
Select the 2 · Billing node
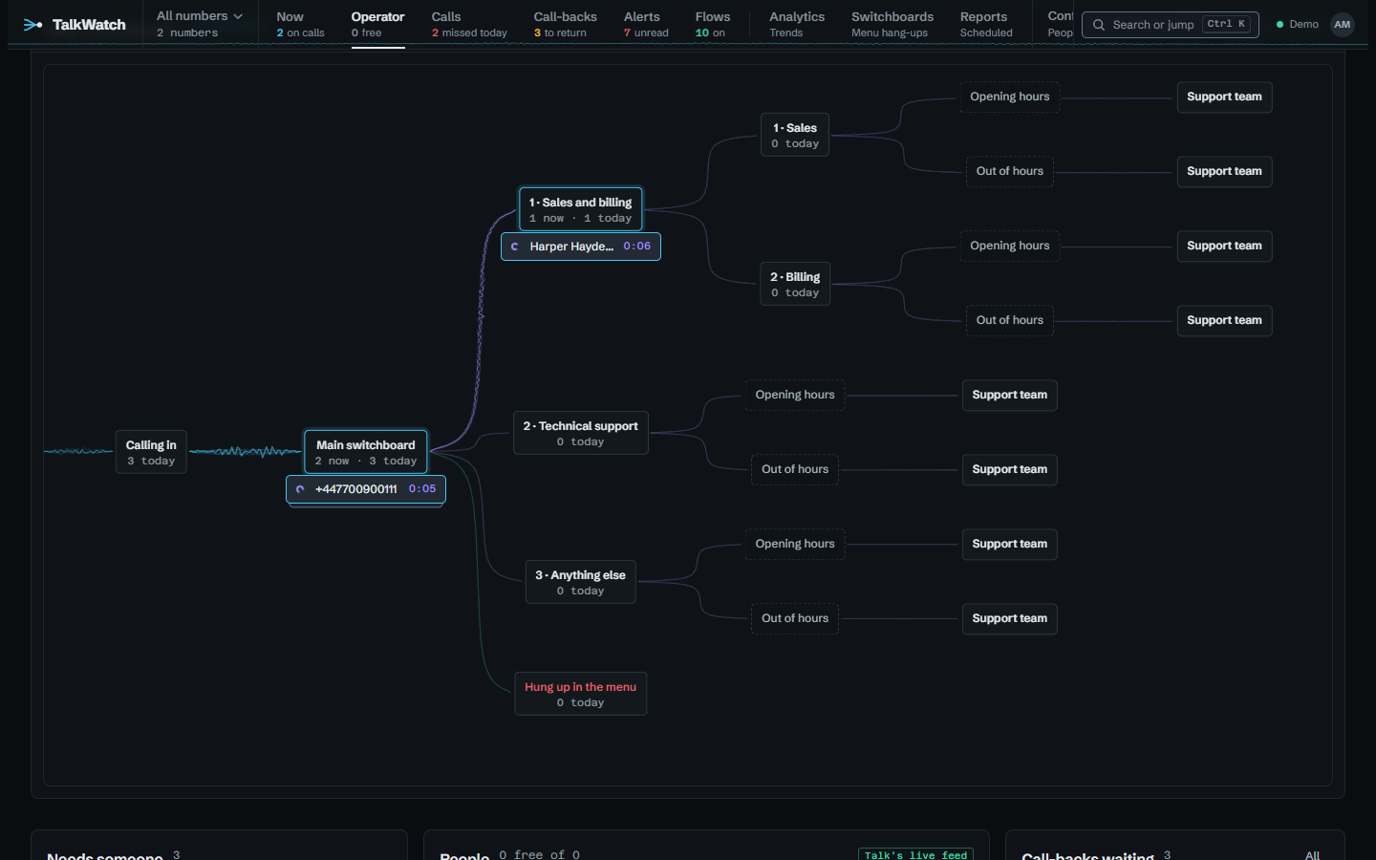tap(795, 284)
